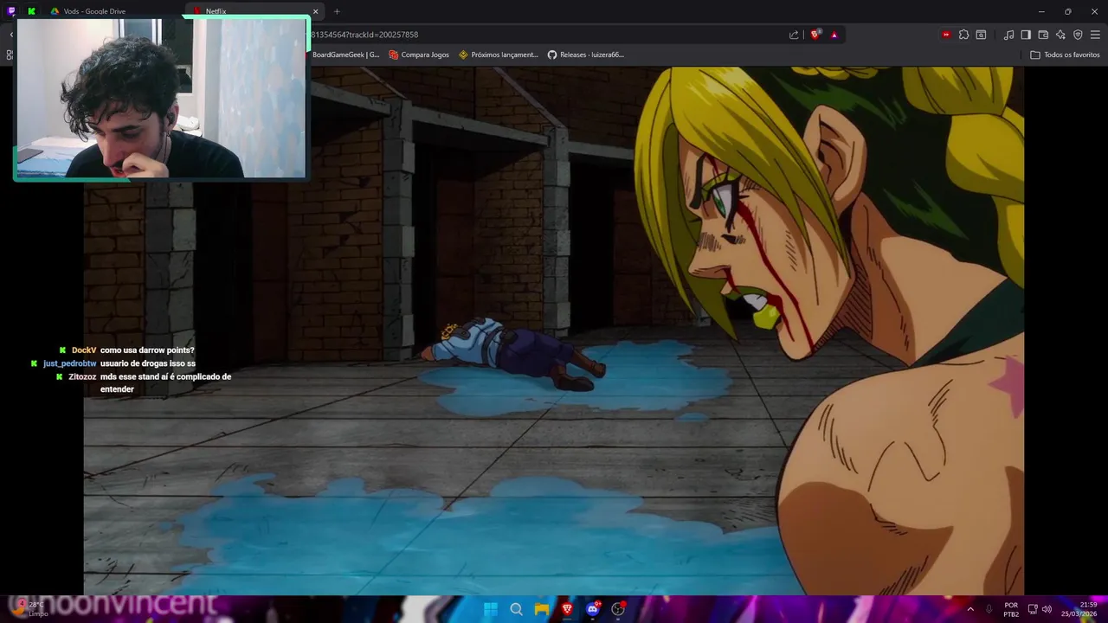Viewport: 1108px width, 623px height.
Task: Open volume speaker tray icon
Action: click(x=1047, y=609)
